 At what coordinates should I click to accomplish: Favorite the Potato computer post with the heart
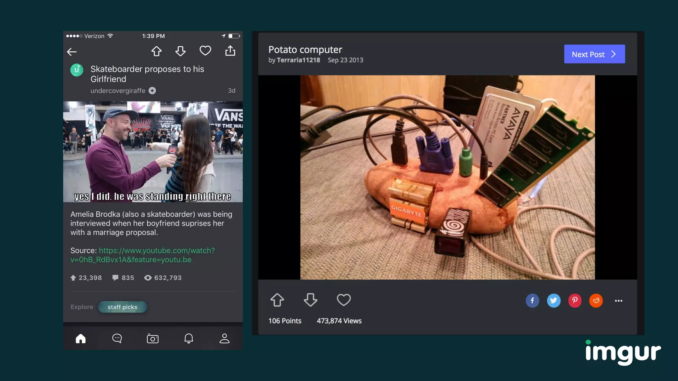point(344,300)
